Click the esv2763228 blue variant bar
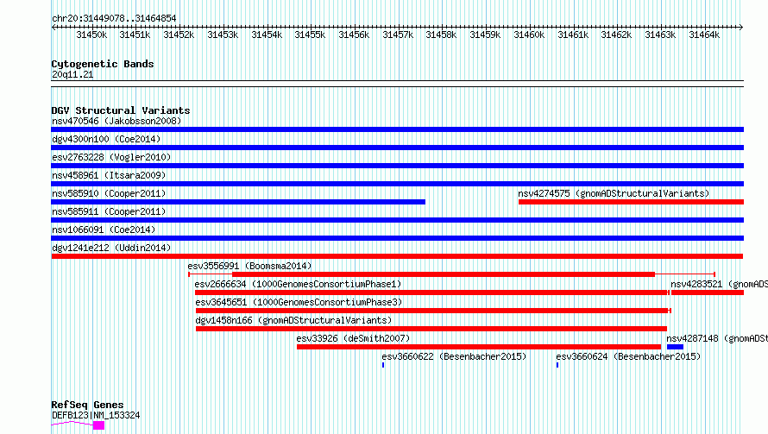This screenshot has width=768, height=434. [397, 166]
